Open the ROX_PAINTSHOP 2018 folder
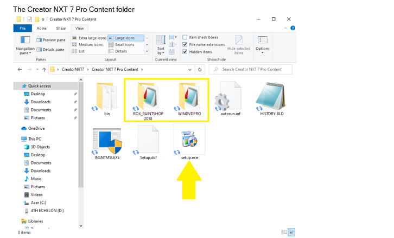The image size is (394, 238). [148, 101]
